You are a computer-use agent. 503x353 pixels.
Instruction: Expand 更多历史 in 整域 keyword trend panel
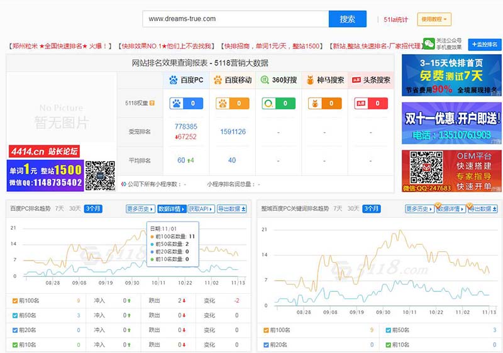tap(419, 209)
